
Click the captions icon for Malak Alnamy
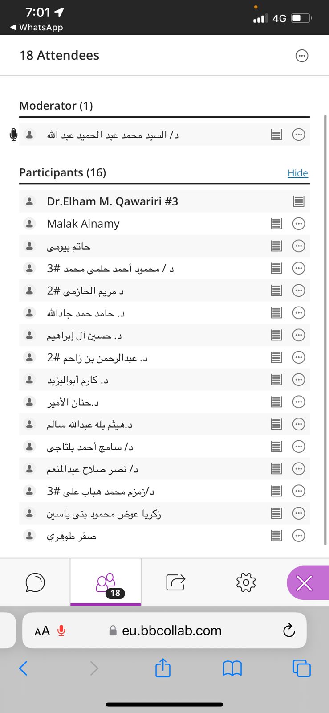coord(276,224)
